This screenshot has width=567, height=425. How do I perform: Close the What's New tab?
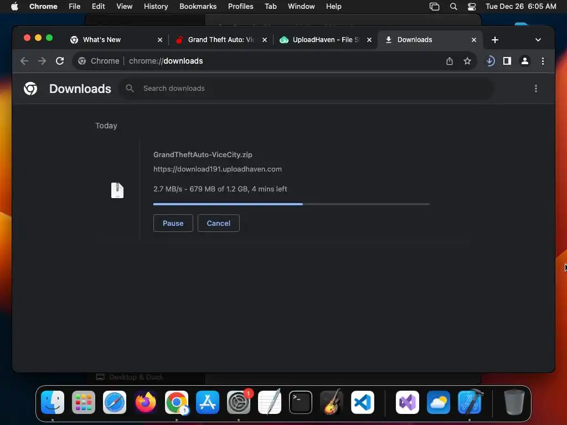[x=160, y=40]
